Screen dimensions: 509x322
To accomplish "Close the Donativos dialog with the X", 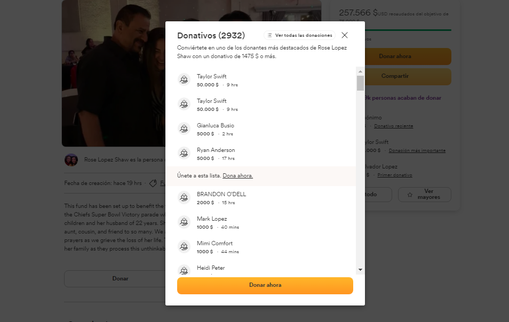I will [x=345, y=35].
